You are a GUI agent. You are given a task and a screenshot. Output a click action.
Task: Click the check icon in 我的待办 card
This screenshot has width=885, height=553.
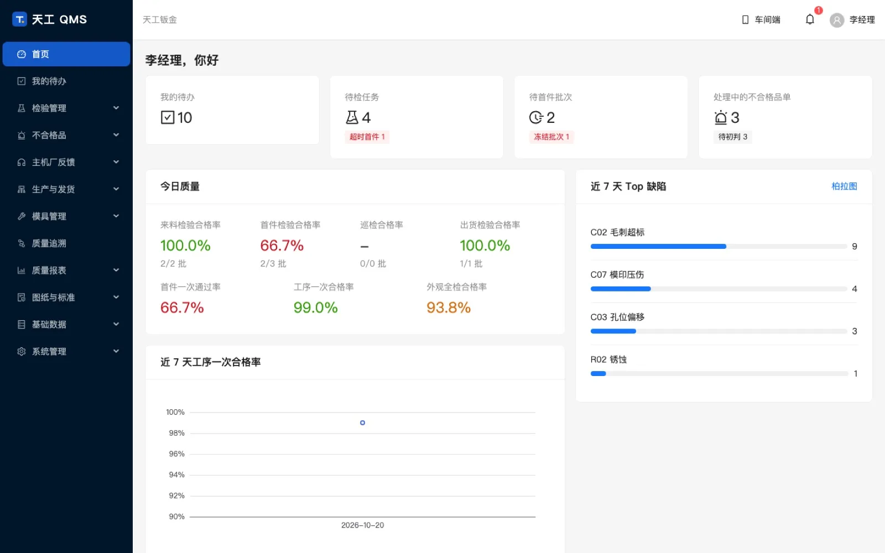click(168, 117)
